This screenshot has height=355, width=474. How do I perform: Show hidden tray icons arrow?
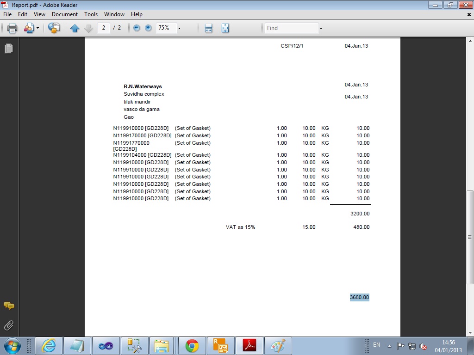(390, 346)
